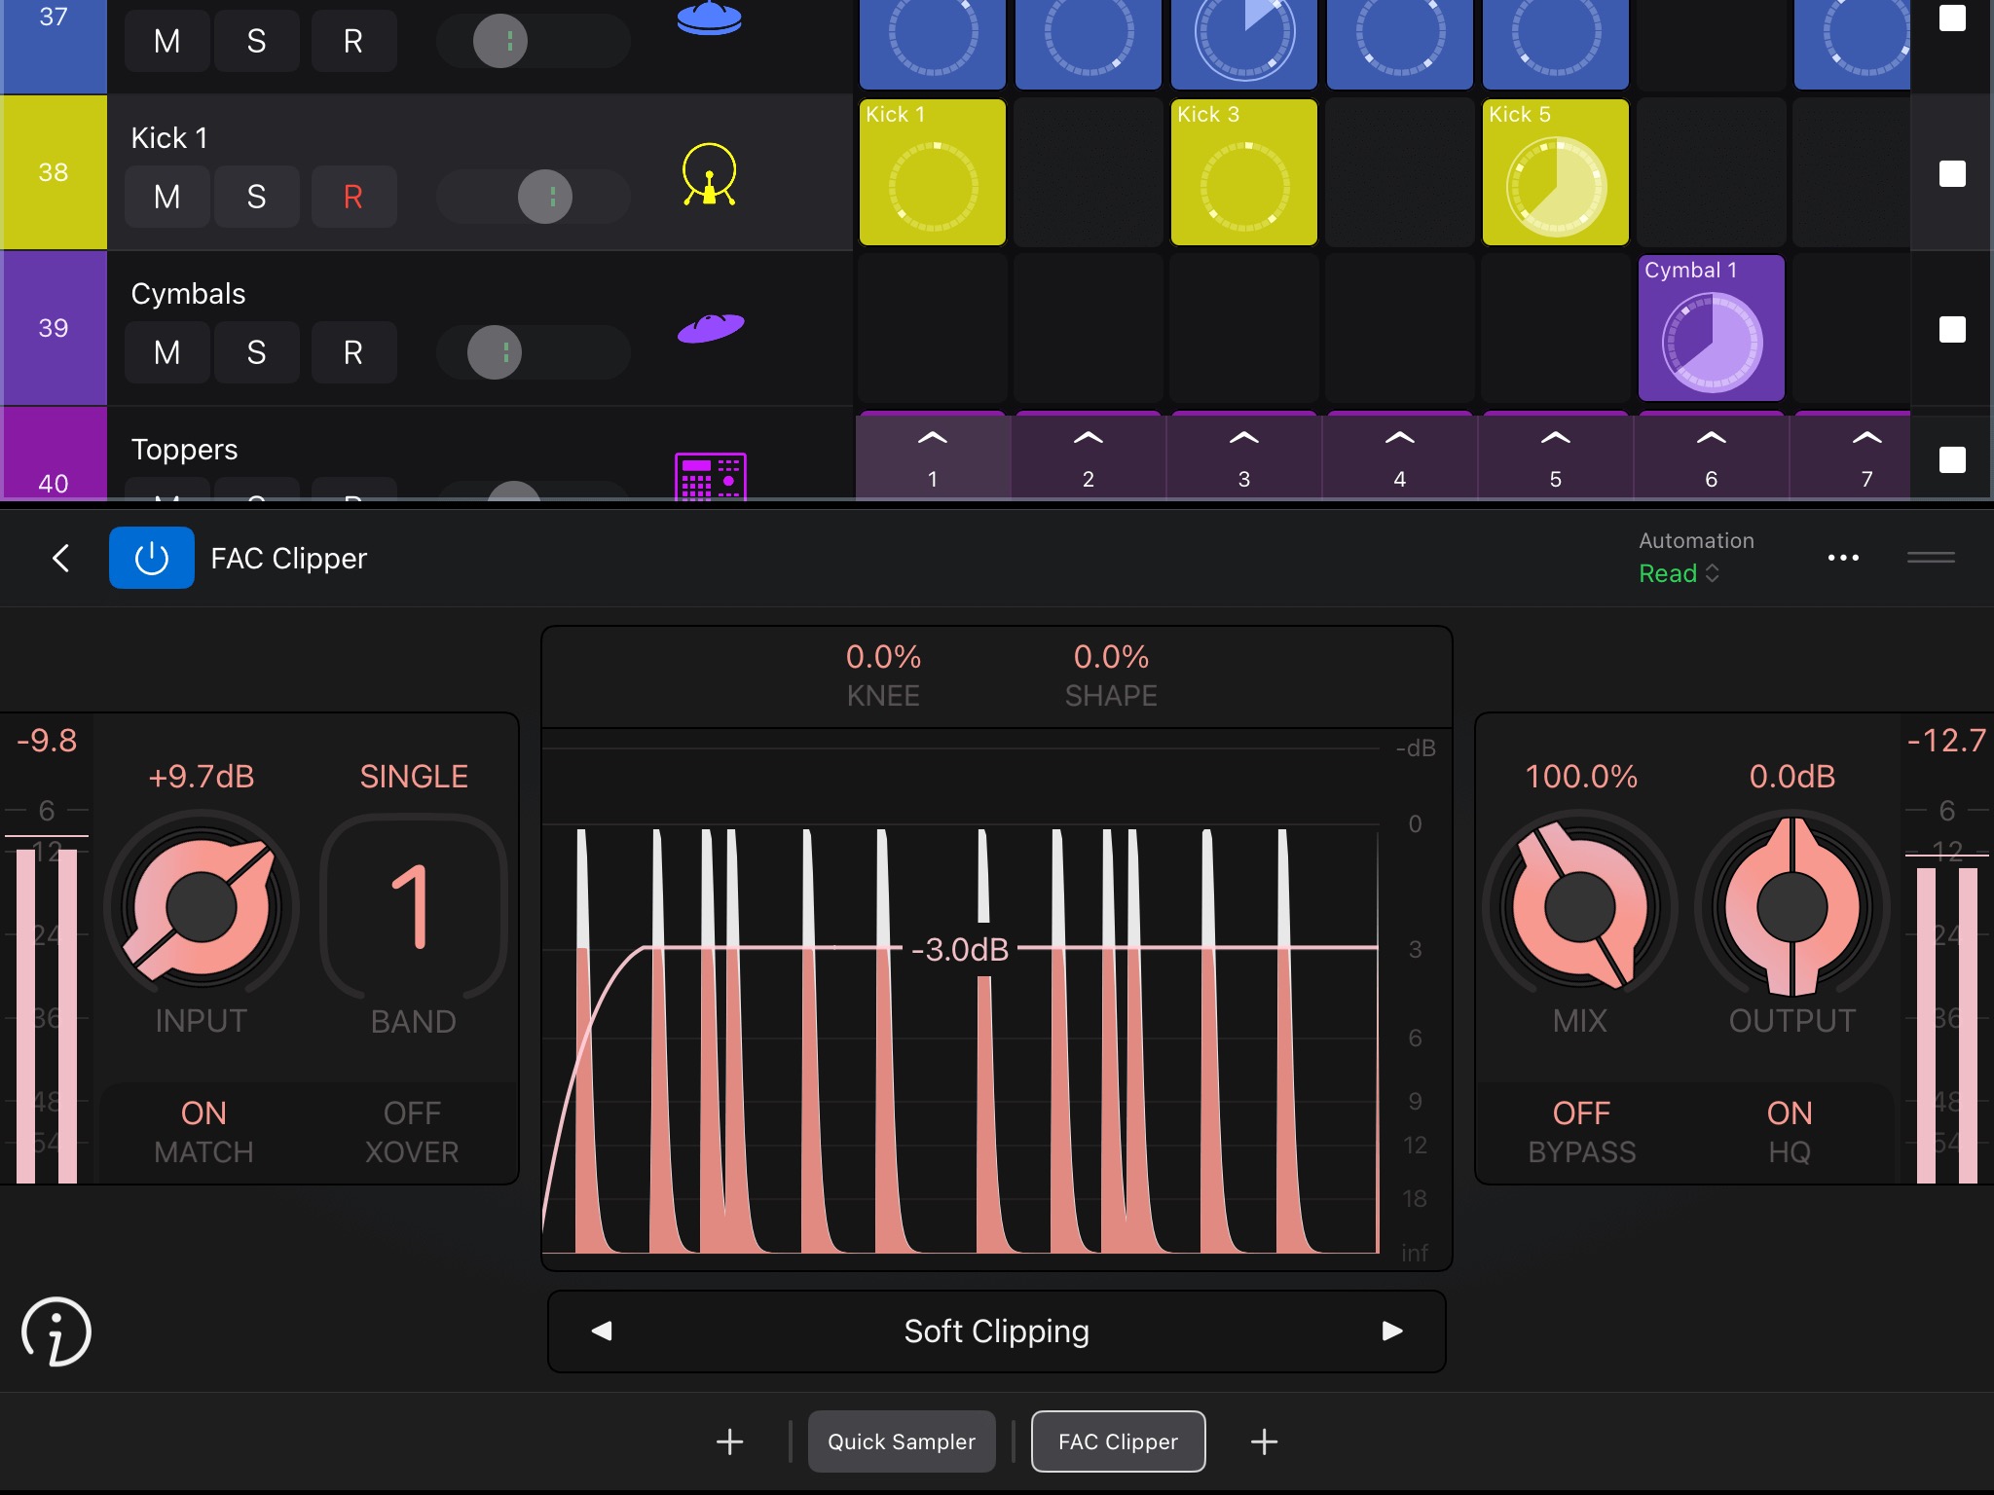
Task: Adjust the Kick 1 volume slider
Action: (534, 197)
